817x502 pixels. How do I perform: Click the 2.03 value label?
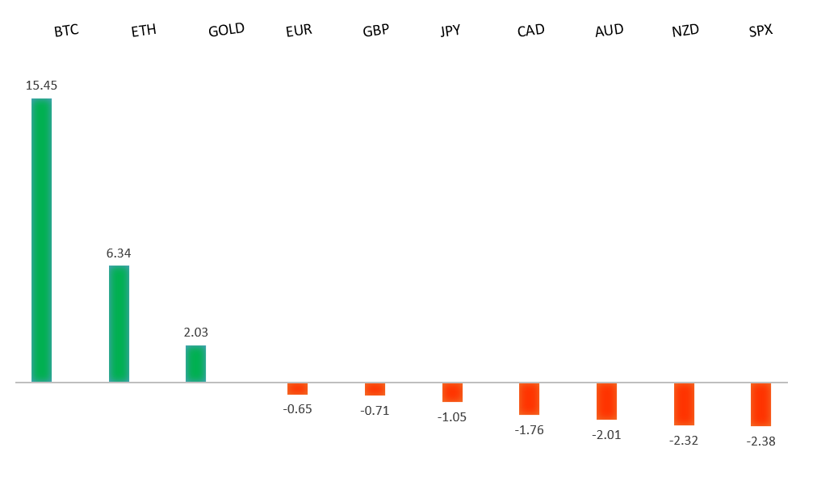pyautogui.click(x=195, y=332)
